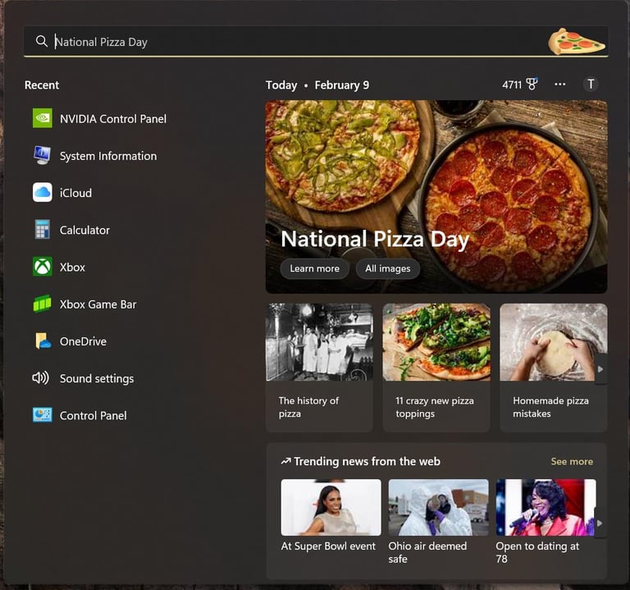Open Homemade pizza mistakes card
The width and height of the screenshot is (630, 590).
[x=553, y=368]
